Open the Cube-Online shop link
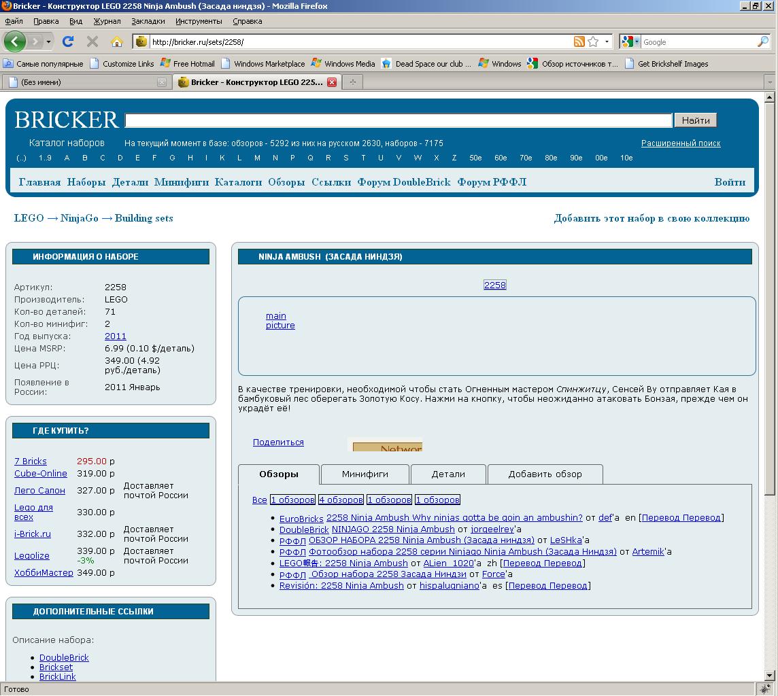778x696 pixels. [41, 474]
